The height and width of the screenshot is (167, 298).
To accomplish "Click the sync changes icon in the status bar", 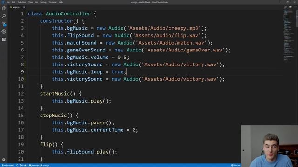I will 17,165.
